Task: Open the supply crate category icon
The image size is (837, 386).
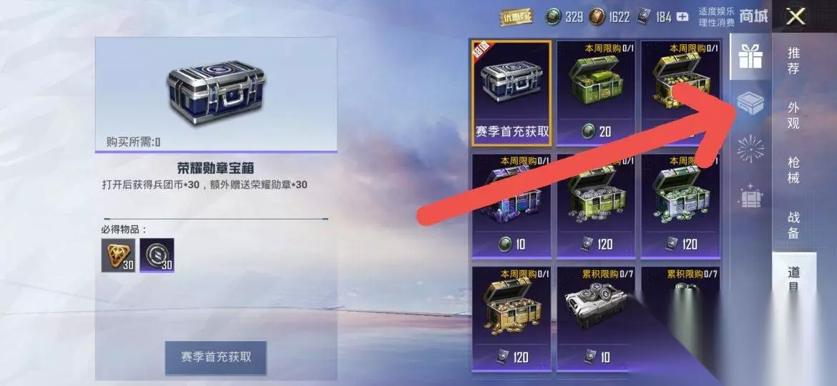Action: [750, 102]
